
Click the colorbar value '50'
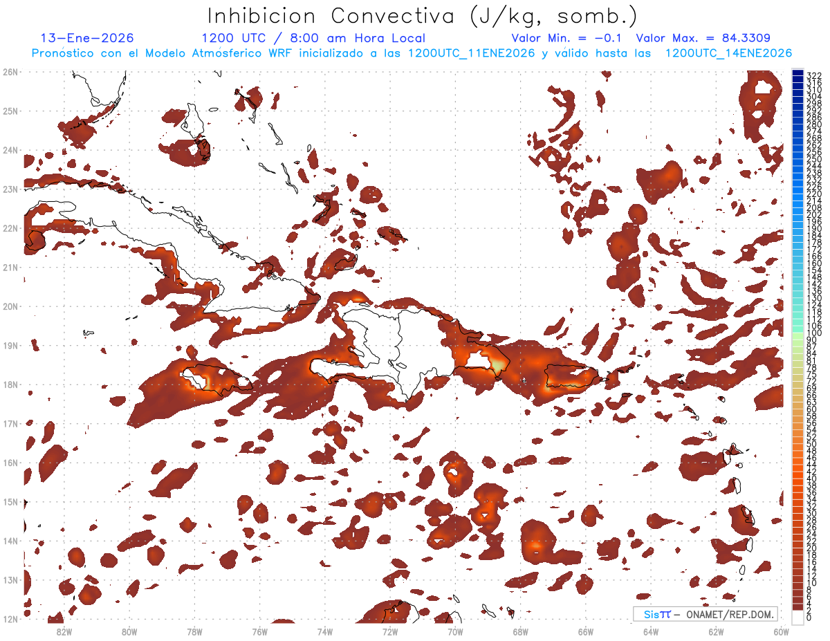(x=812, y=444)
